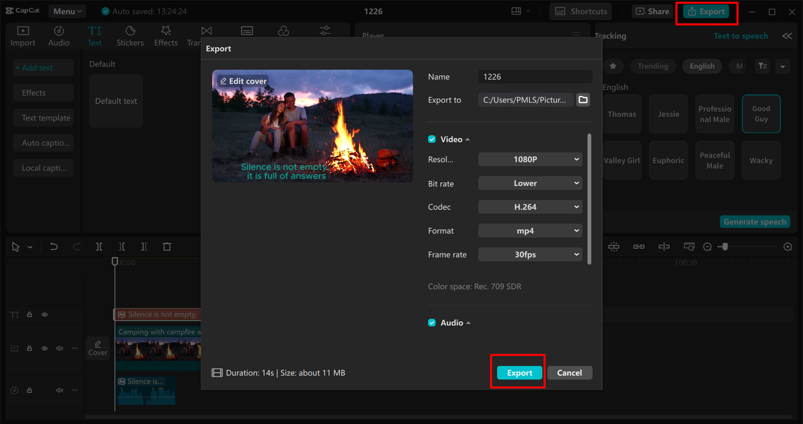803x424 pixels.
Task: Click the layout icon in title bar
Action: 516,11
